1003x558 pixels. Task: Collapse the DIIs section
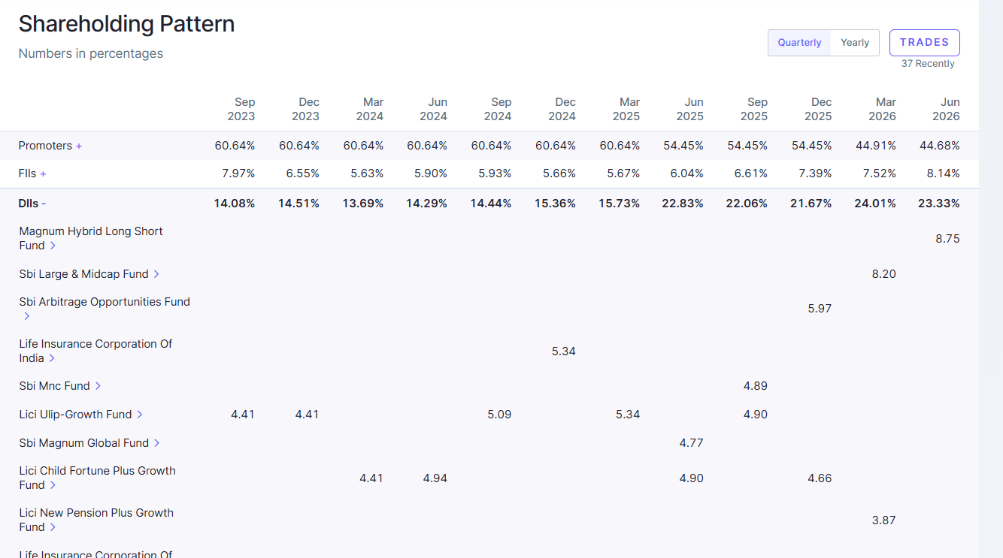pyautogui.click(x=44, y=204)
